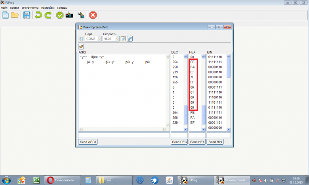Open the Настройки menu
This screenshot has height=185, width=309.
[48, 8]
